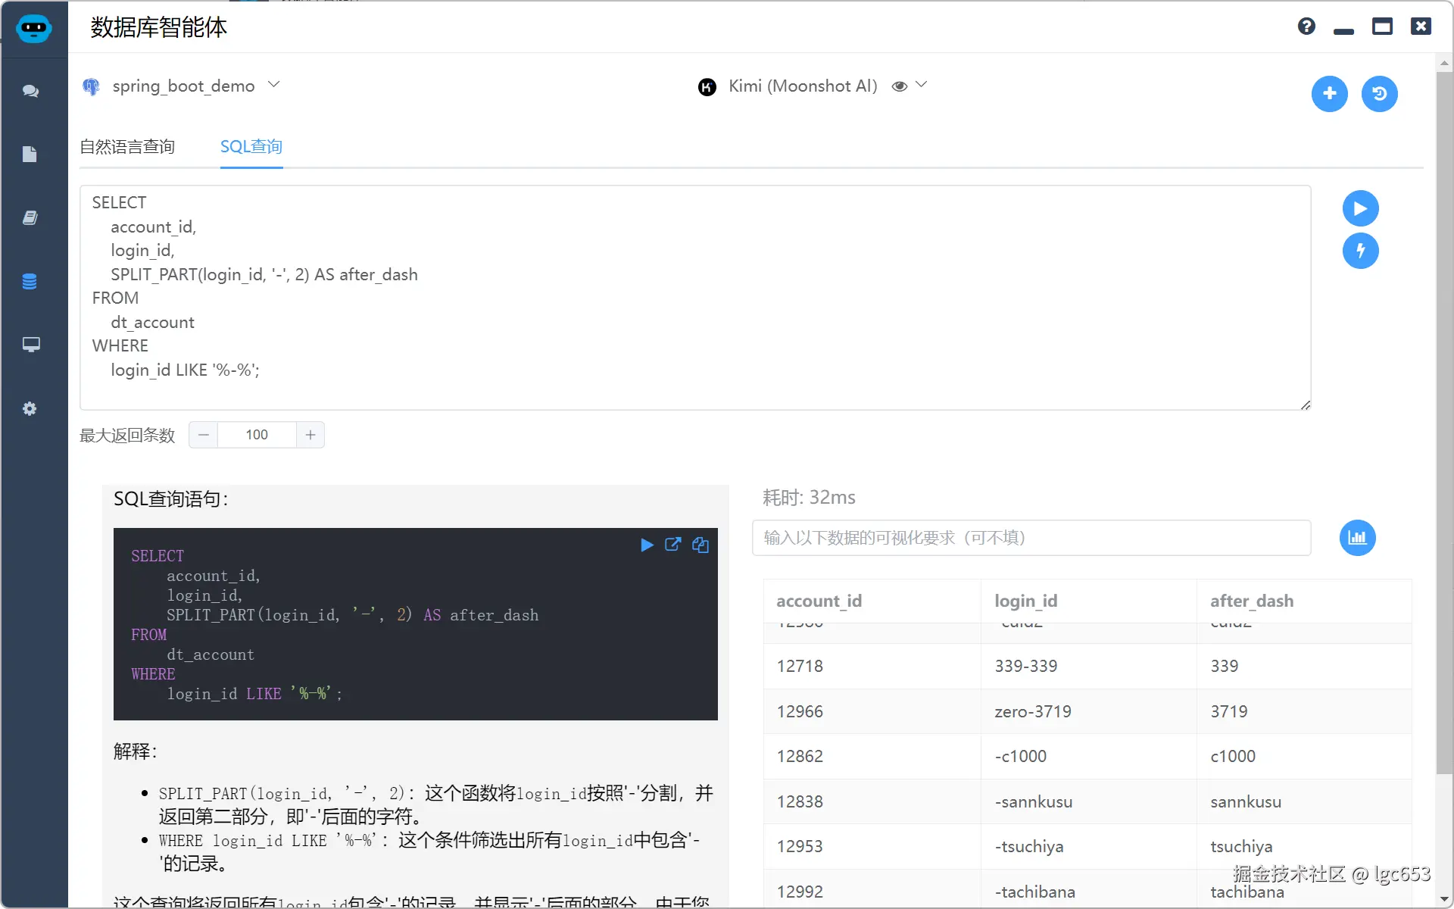This screenshot has width=1454, height=909.
Task: Click the visualization requirement input field
Action: [1031, 538]
